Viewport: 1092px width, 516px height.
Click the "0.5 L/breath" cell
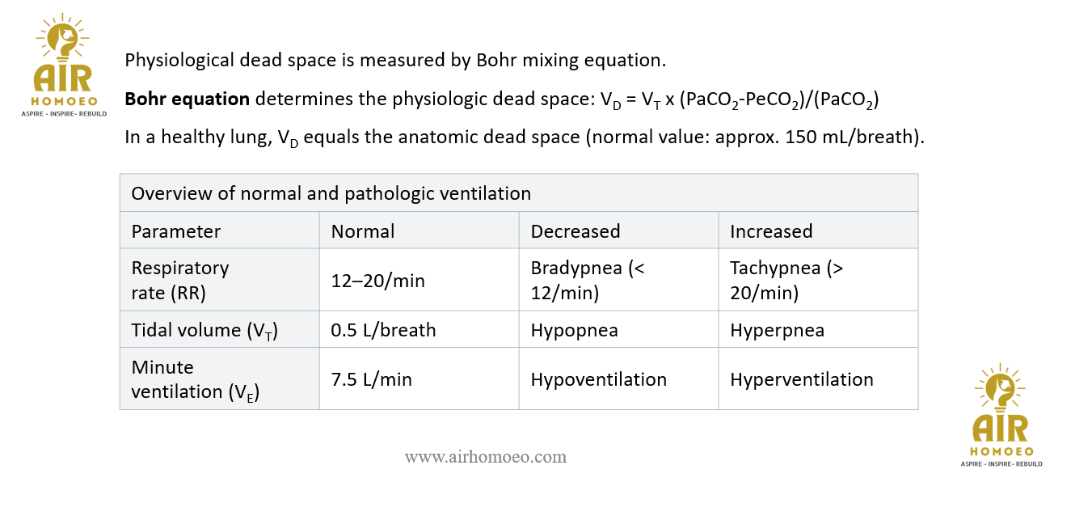pos(383,330)
